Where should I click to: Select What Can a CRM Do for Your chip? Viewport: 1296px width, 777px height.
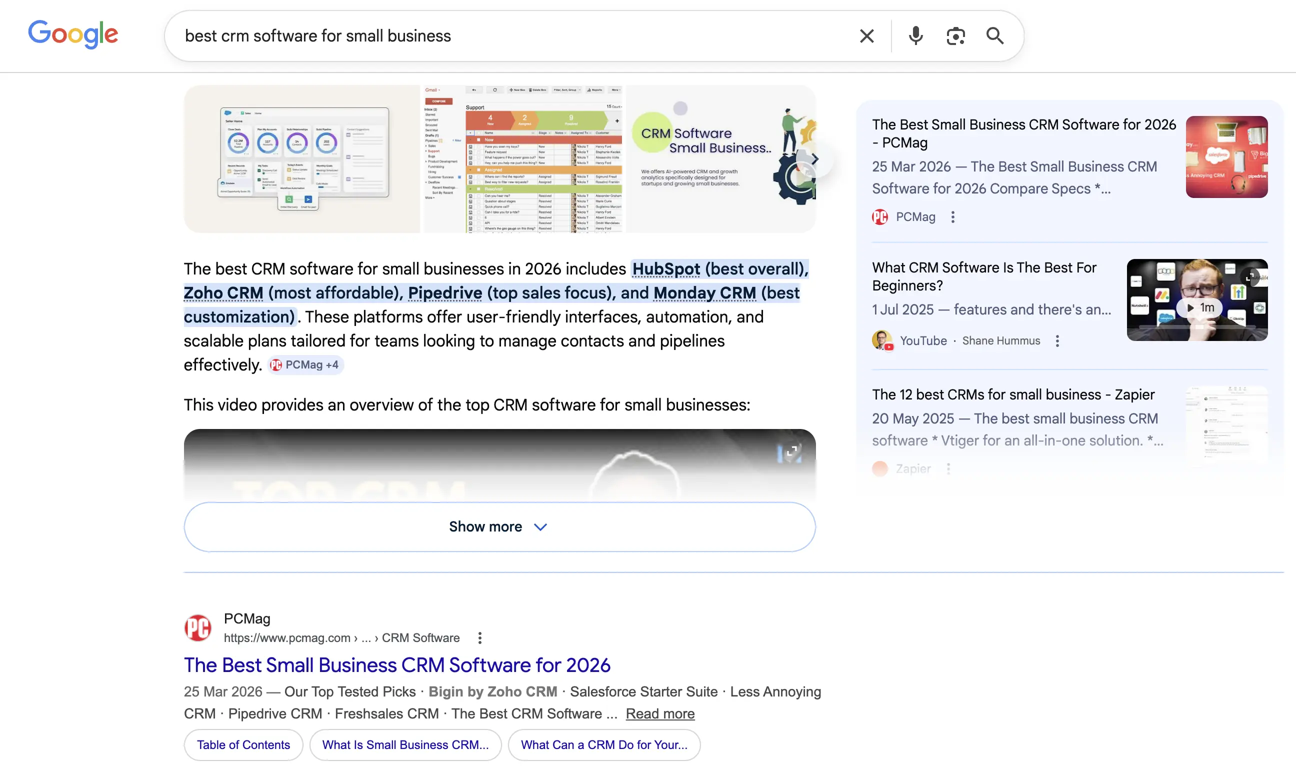[x=604, y=745]
